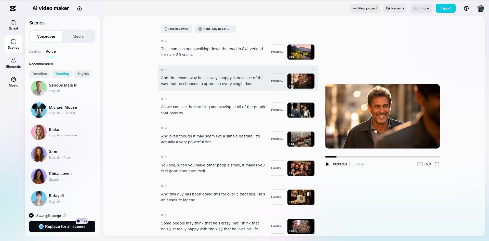Play the video preview

click(327, 164)
